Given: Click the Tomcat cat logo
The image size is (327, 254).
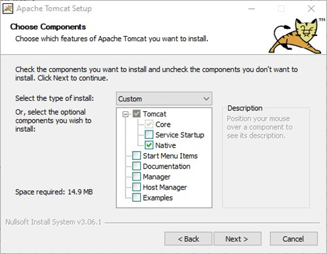Looking at the screenshot, I should 297,36.
